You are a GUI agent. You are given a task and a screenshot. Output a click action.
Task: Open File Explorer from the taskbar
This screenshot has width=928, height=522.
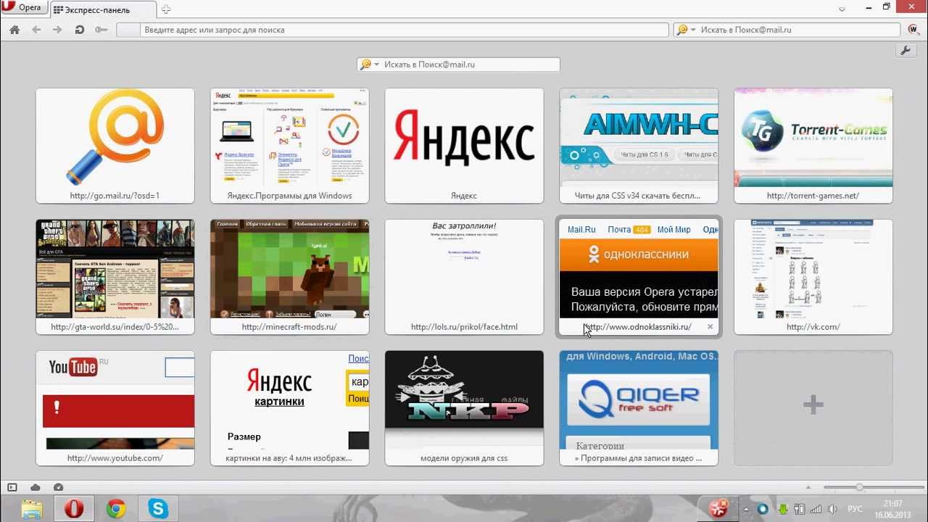(x=32, y=509)
